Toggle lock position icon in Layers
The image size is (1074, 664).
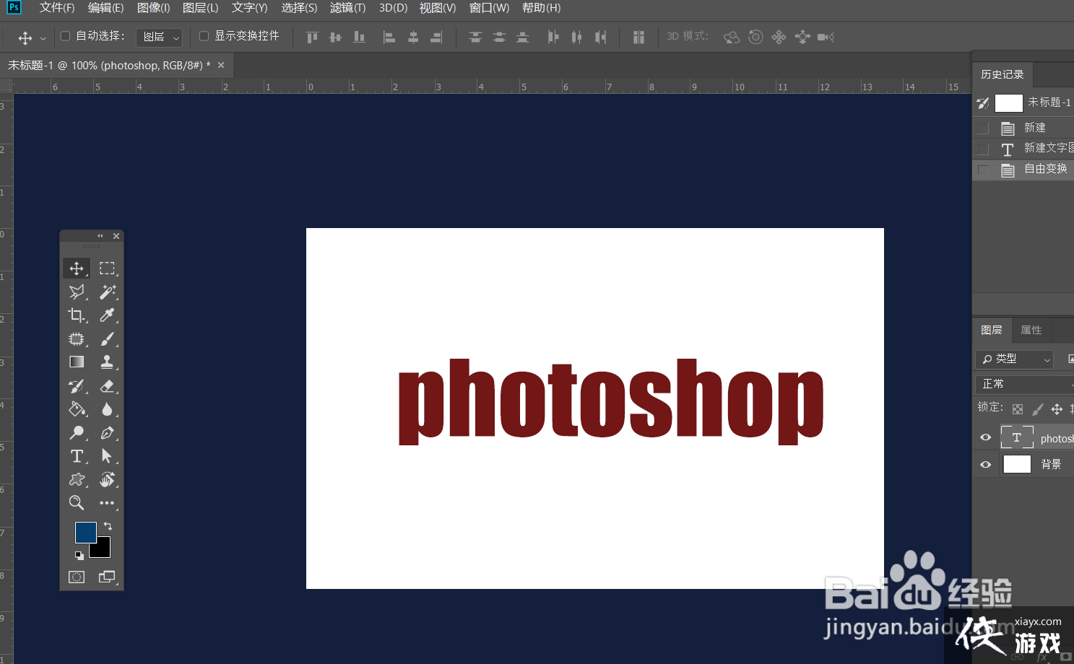pyautogui.click(x=1057, y=409)
